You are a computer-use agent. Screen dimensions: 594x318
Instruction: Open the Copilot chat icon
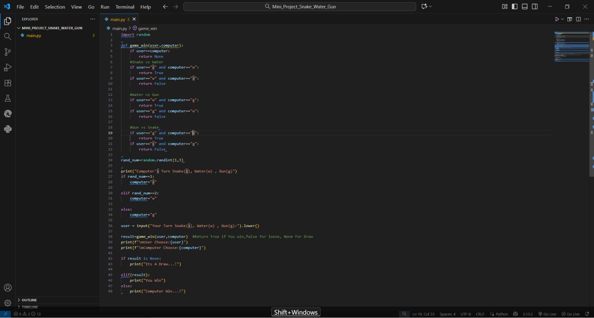tap(424, 6)
